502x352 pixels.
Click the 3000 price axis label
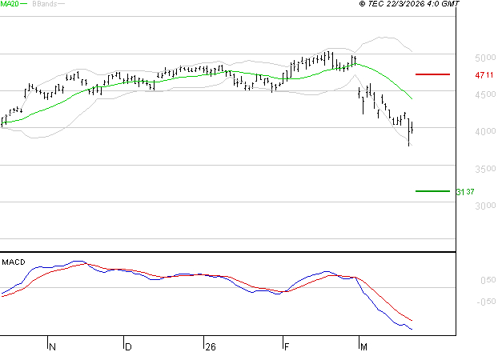coord(485,206)
